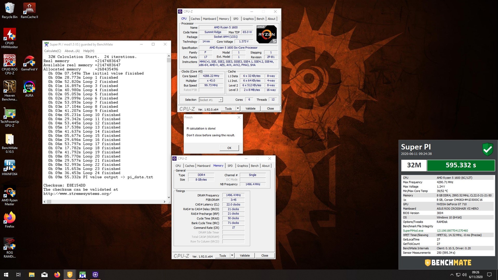Click the BenchMate green shield checkmark
The width and height of the screenshot is (498, 280).
click(x=488, y=149)
